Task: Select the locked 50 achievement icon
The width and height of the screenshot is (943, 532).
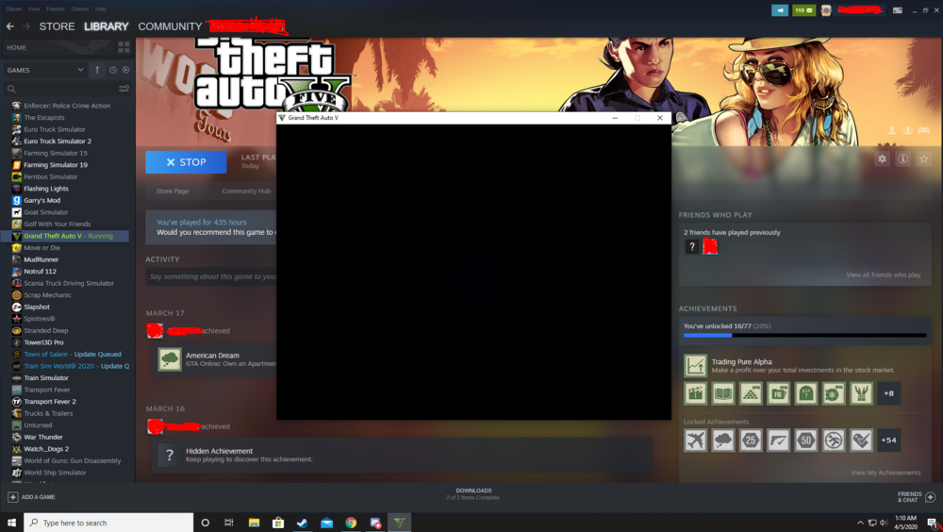Action: pos(806,440)
